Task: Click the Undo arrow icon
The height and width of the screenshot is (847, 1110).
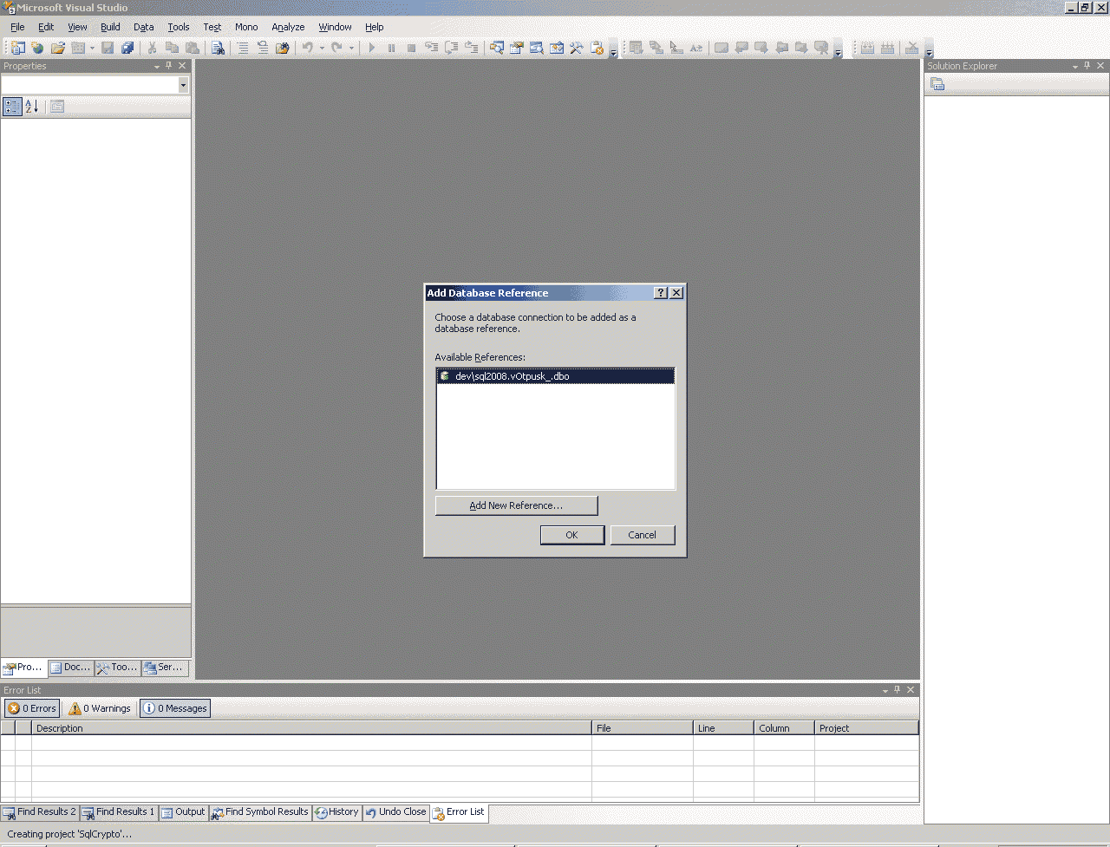Action: pos(307,49)
